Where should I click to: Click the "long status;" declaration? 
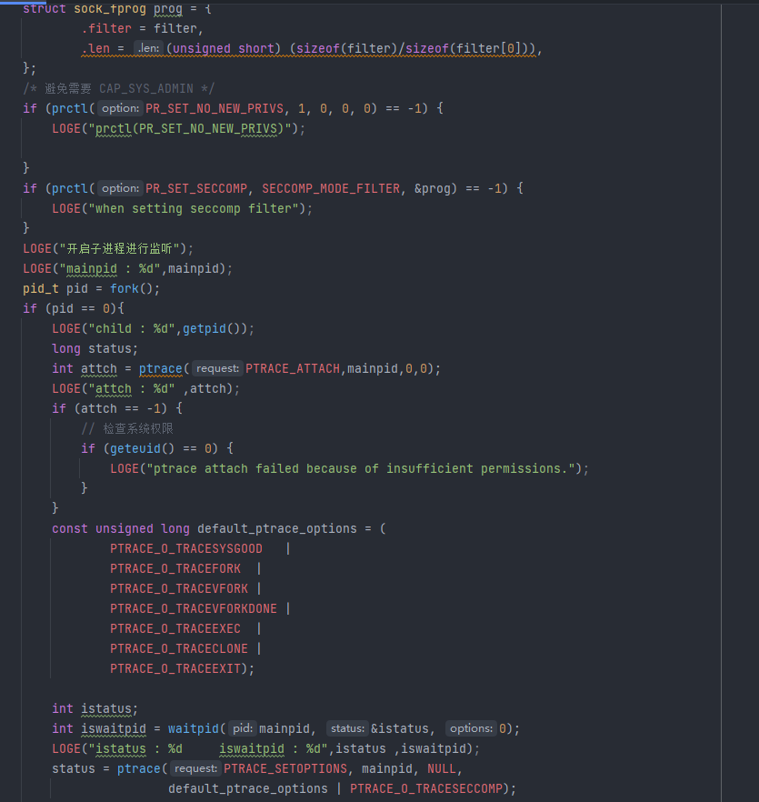(x=95, y=349)
